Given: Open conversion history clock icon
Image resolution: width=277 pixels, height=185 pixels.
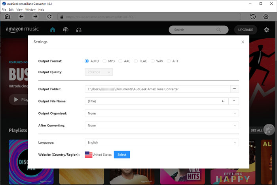Looking at the screenshot, I should click(253, 17).
